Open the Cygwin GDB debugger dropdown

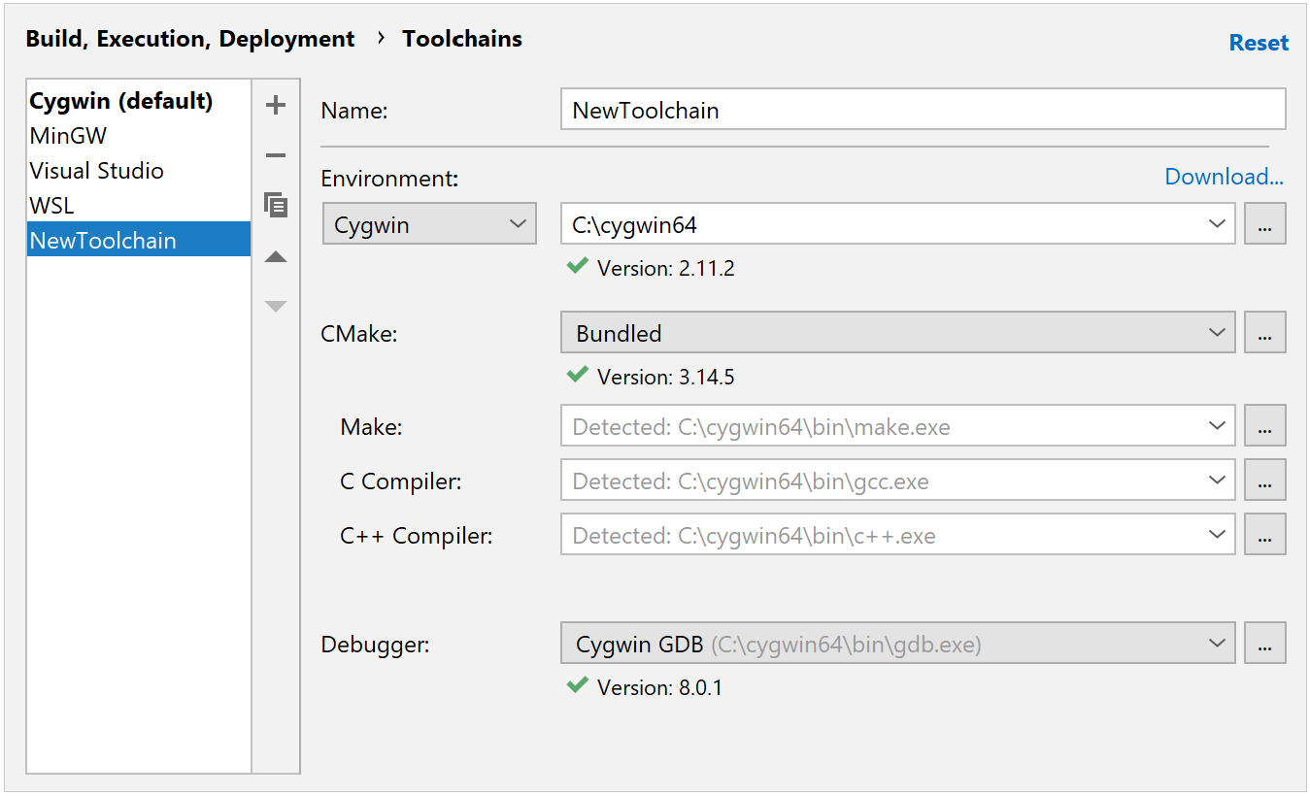pyautogui.click(x=898, y=644)
